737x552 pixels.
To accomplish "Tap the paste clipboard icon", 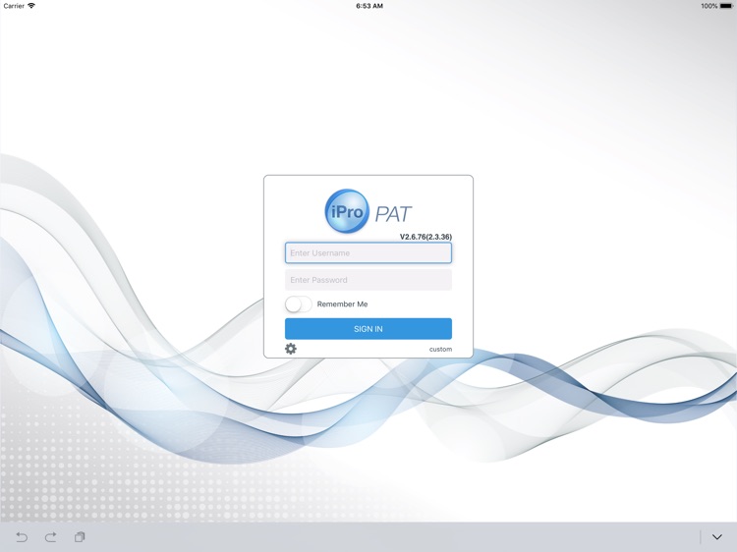I will [80, 536].
